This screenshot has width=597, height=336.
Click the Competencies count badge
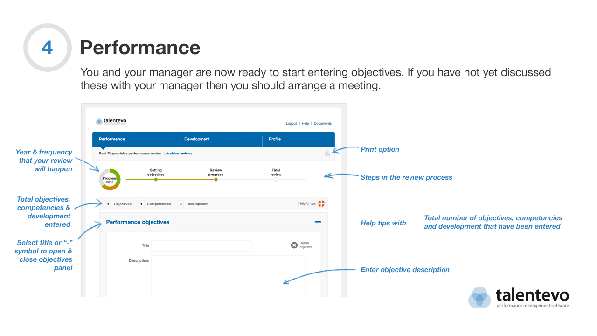coord(141,204)
